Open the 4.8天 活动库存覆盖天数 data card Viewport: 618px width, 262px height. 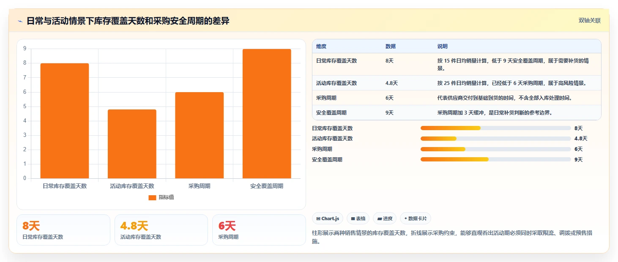tap(161, 230)
